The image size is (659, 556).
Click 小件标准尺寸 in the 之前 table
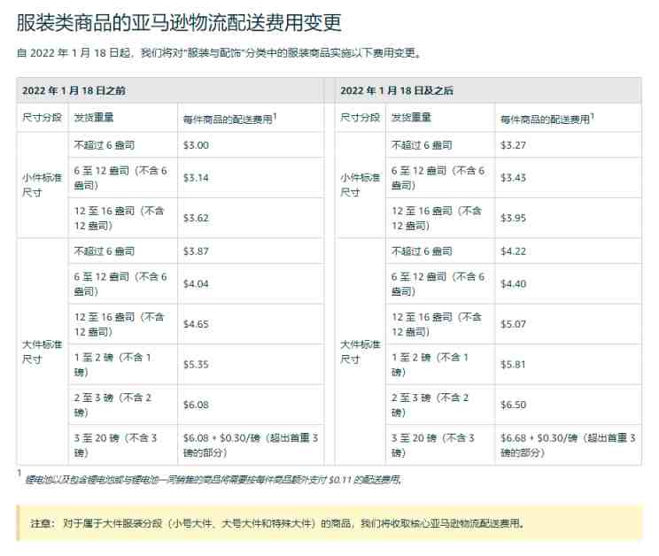pos(42,185)
